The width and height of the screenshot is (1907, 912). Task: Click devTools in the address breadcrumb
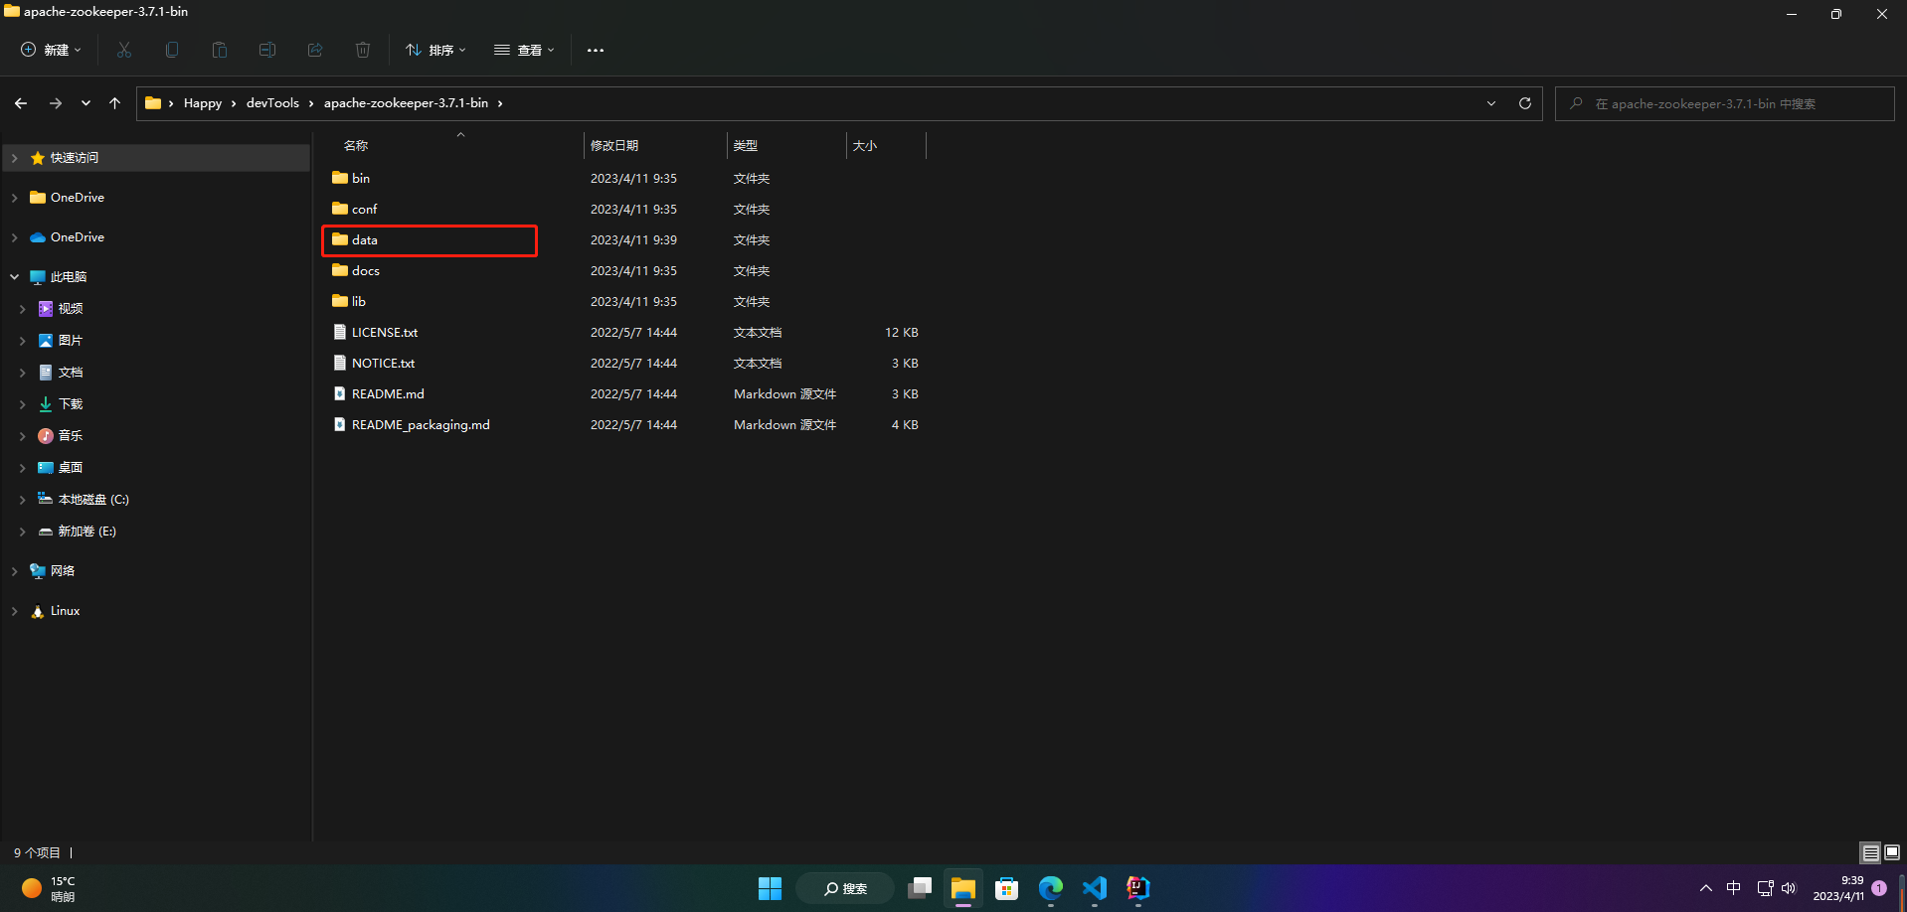pos(272,103)
